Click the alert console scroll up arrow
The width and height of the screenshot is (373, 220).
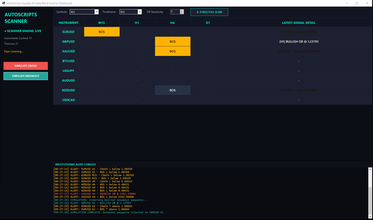point(370,169)
